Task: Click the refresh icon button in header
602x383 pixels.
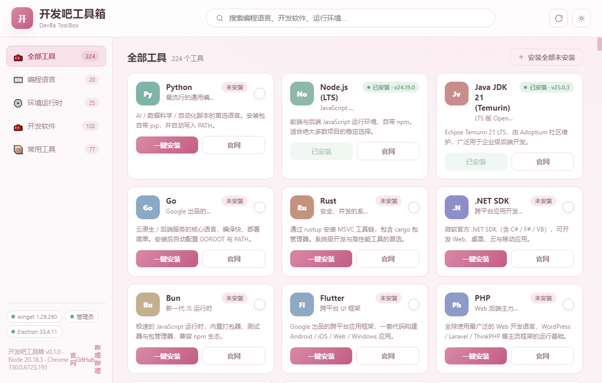Action: click(x=559, y=18)
